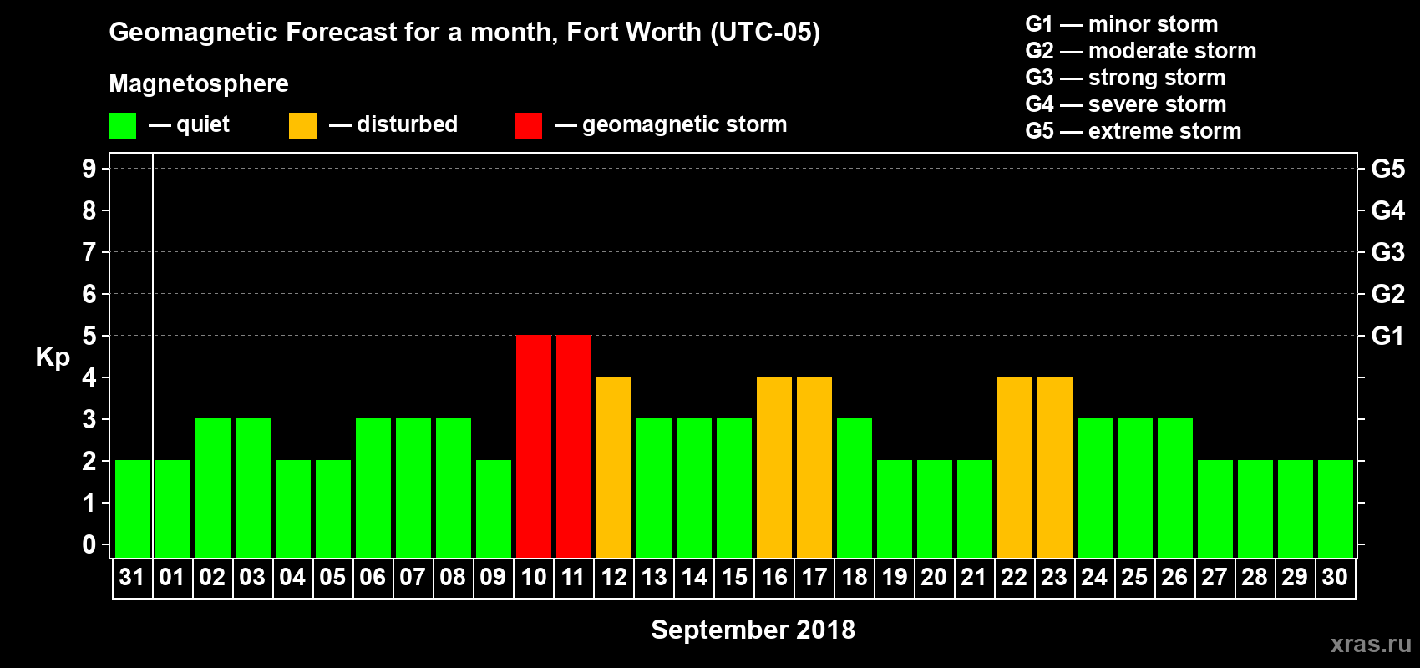Select the green bar for day 09
This screenshot has height=668, width=1420.
[x=494, y=509]
